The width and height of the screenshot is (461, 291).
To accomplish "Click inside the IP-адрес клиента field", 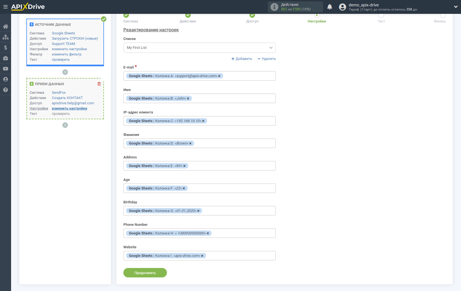I will point(200,121).
